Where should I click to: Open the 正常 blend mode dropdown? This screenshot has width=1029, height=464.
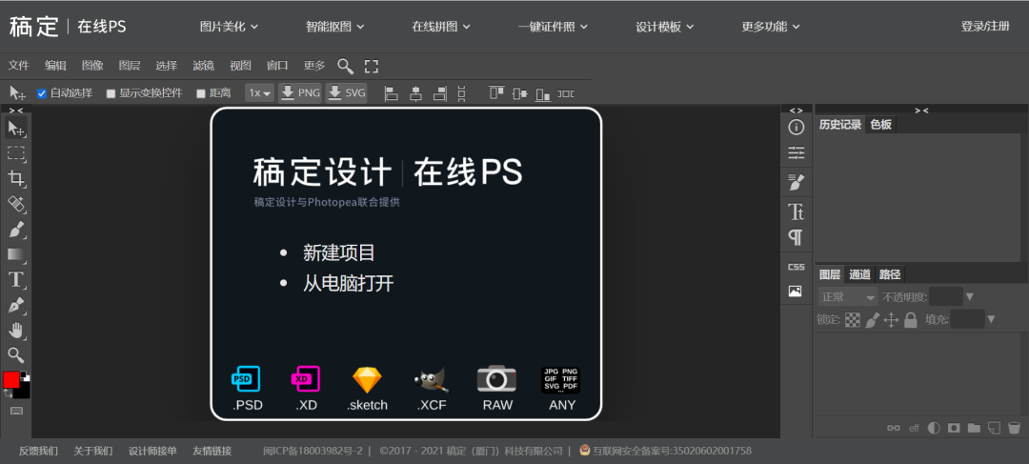[x=848, y=296]
